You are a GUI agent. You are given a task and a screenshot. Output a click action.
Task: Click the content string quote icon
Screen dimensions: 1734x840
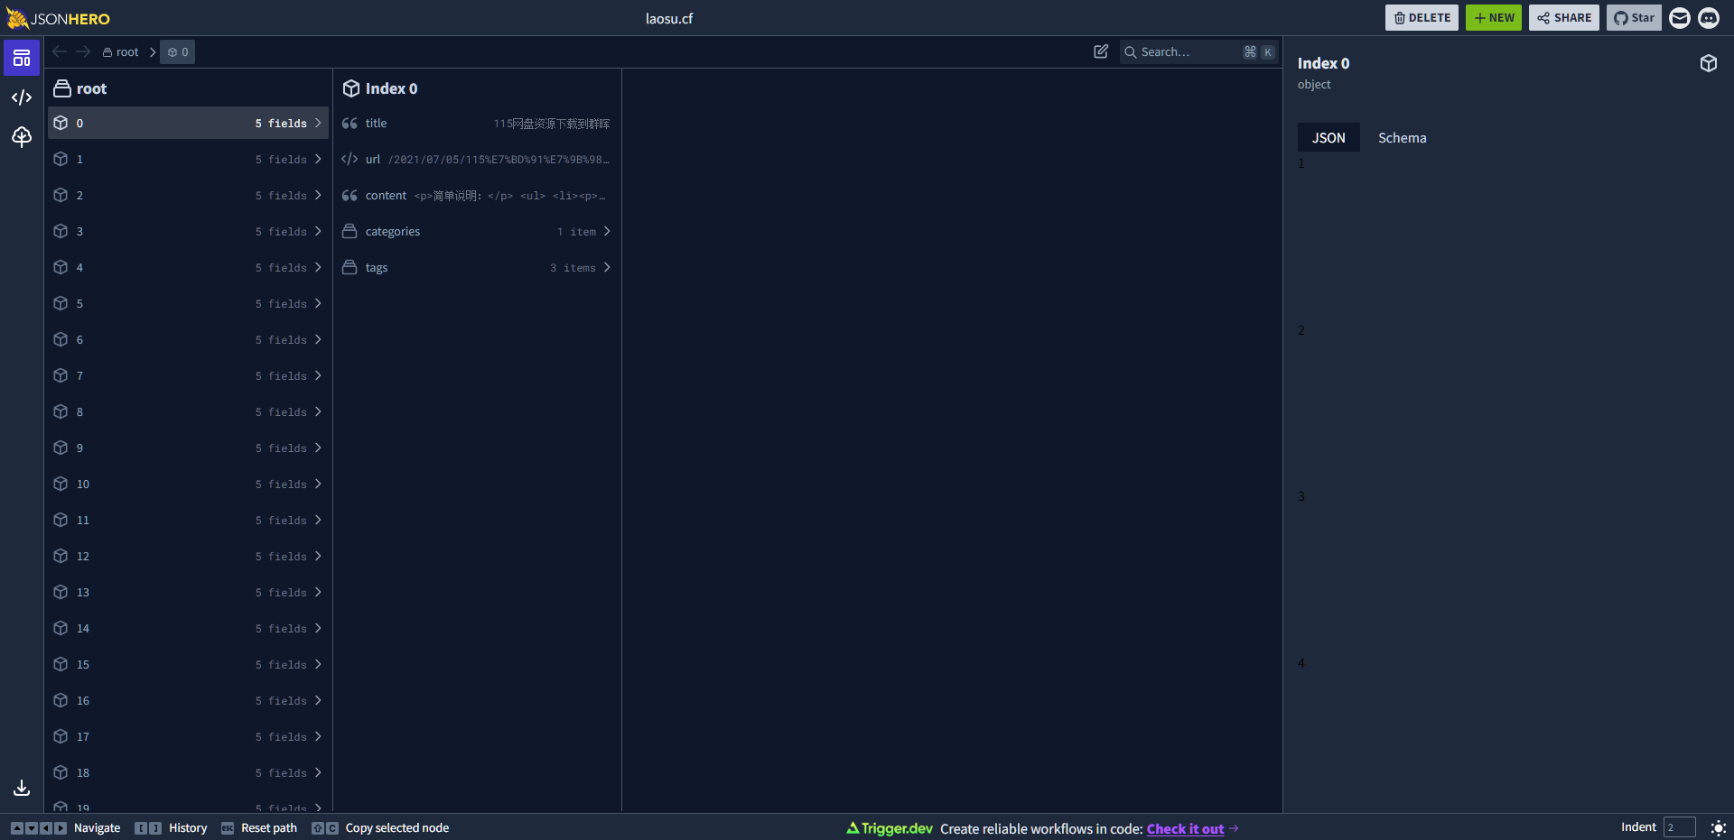(x=350, y=196)
